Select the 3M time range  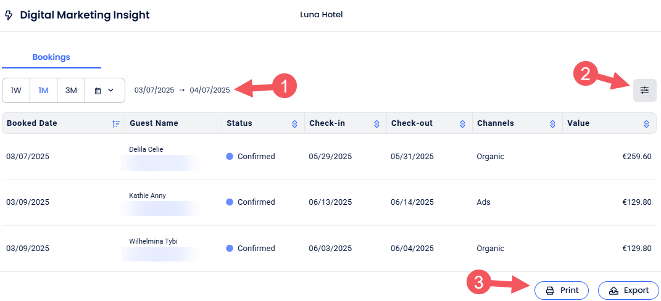[x=71, y=90]
